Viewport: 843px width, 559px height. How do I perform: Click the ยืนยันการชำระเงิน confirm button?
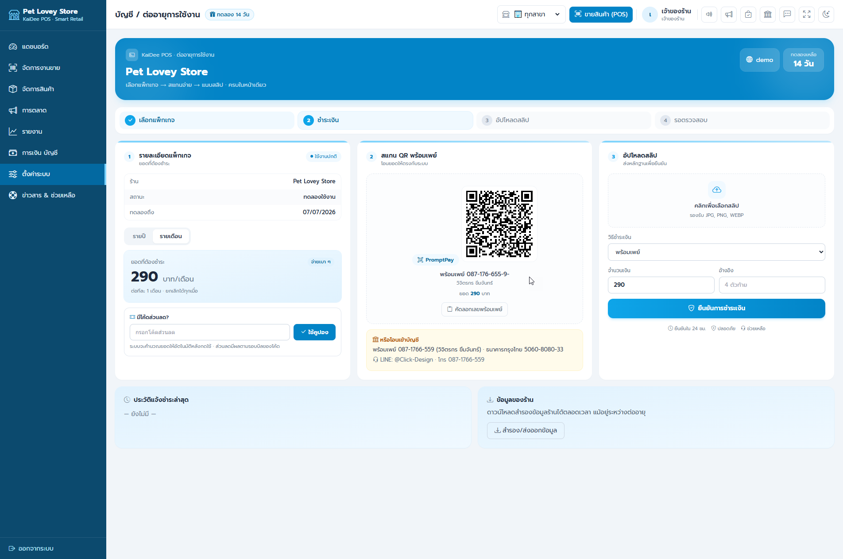pos(716,308)
